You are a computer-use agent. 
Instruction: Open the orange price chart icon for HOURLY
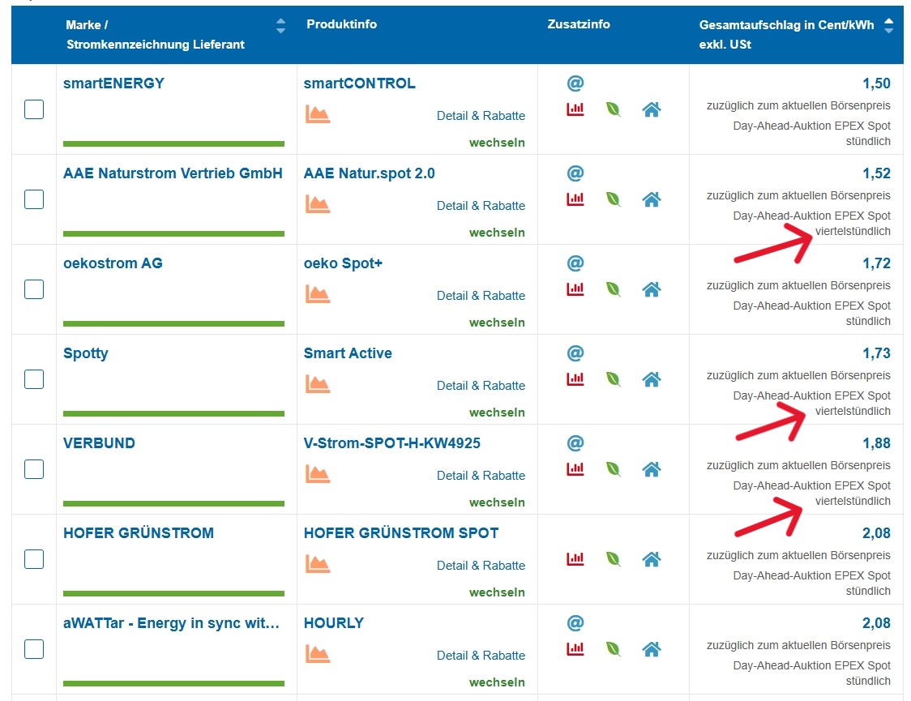click(x=317, y=655)
